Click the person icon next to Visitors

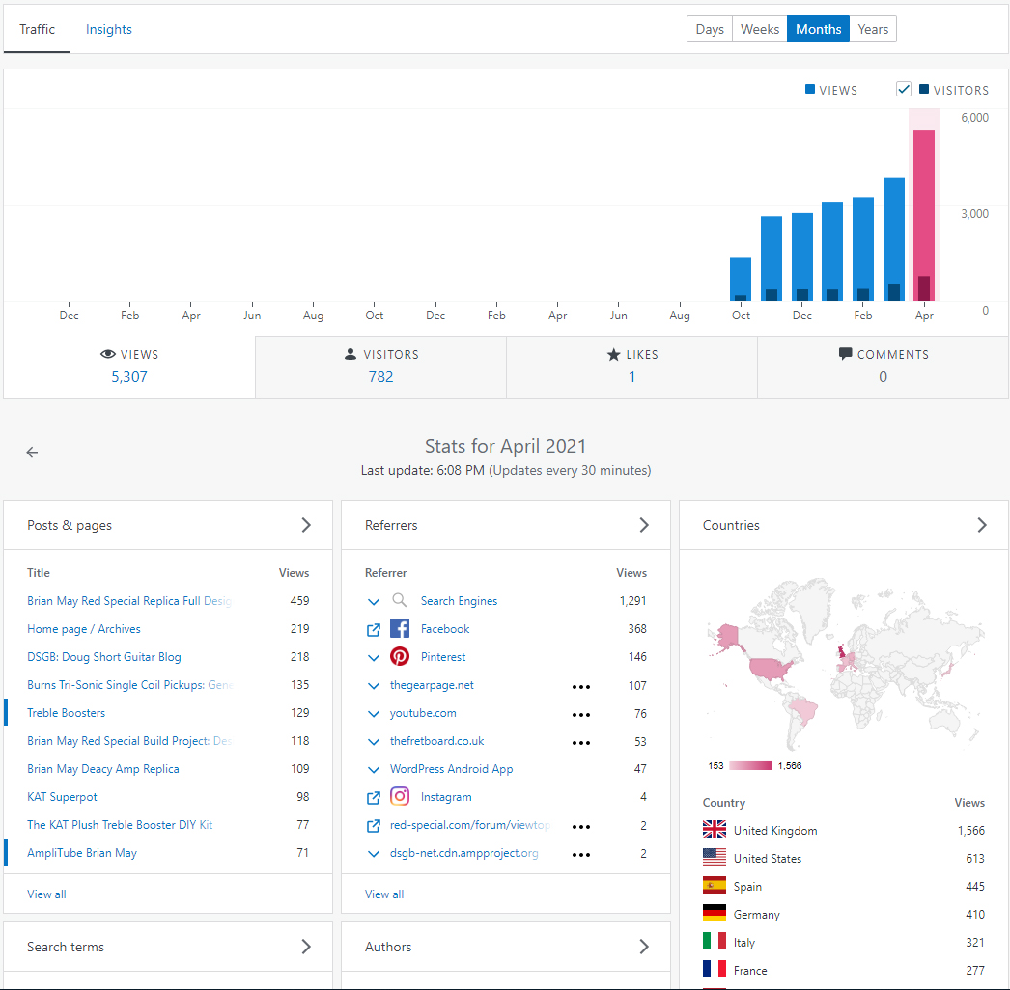pyautogui.click(x=350, y=354)
